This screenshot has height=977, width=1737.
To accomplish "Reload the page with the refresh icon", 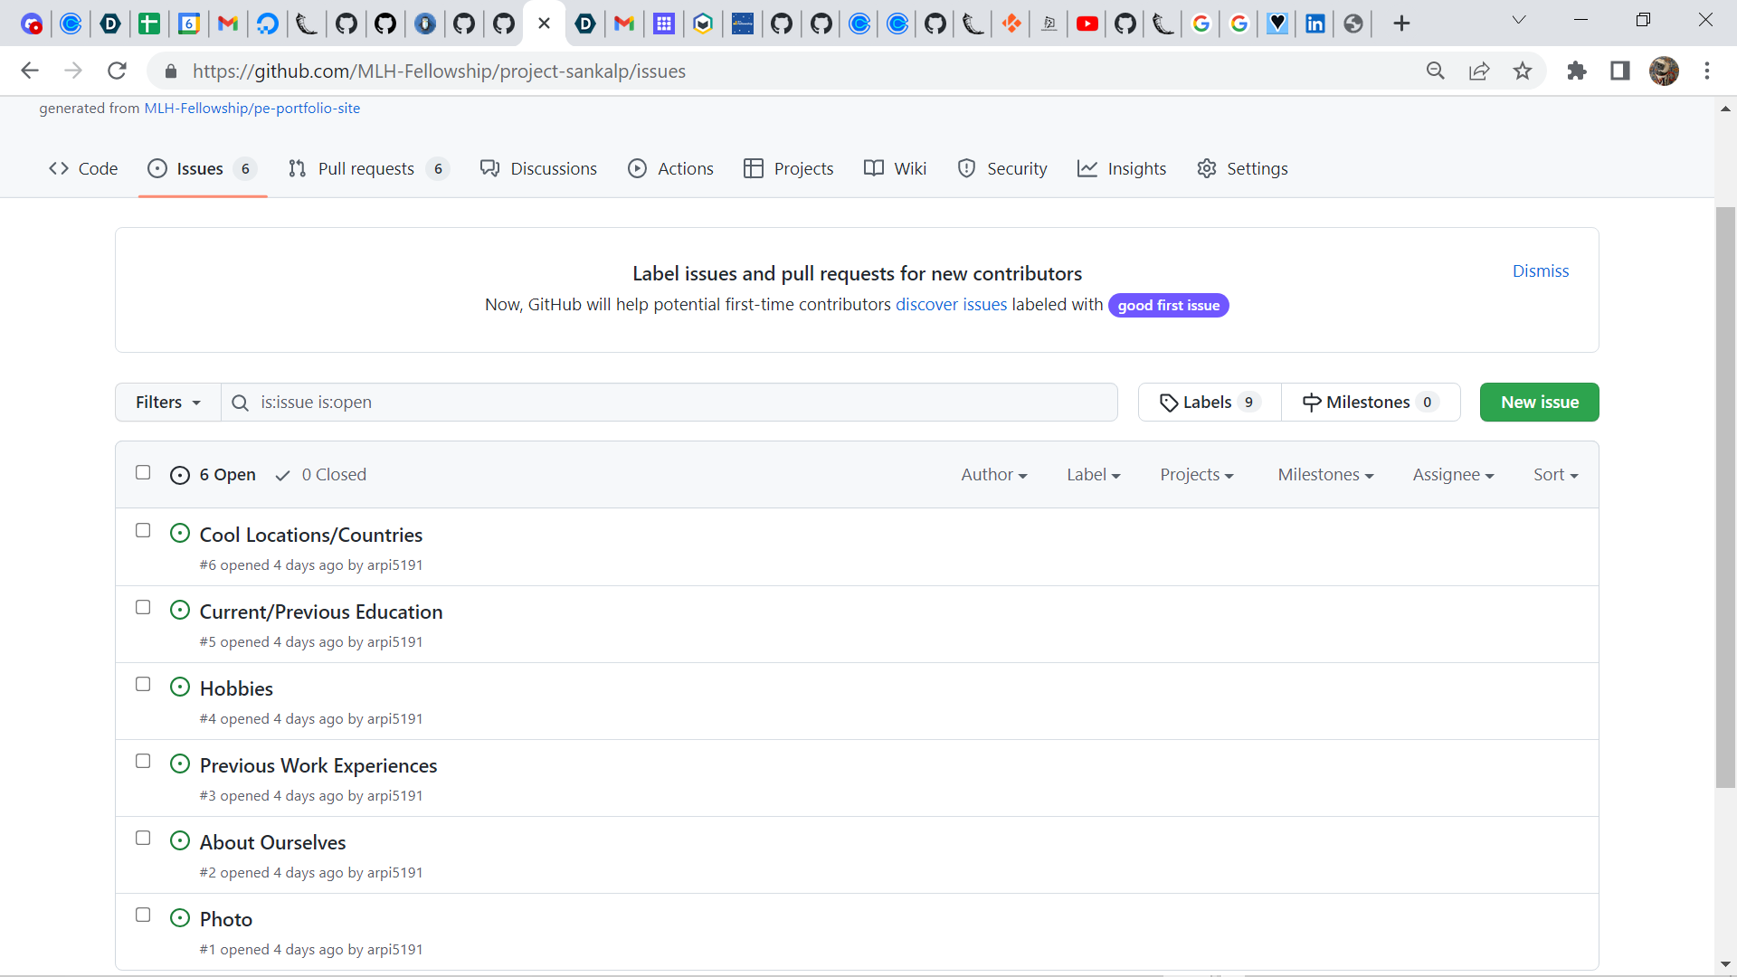I will pos(117,71).
